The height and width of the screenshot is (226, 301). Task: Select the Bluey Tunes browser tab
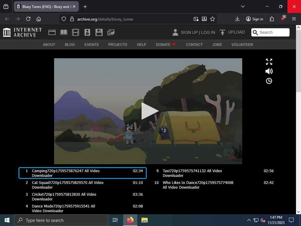click(x=46, y=7)
